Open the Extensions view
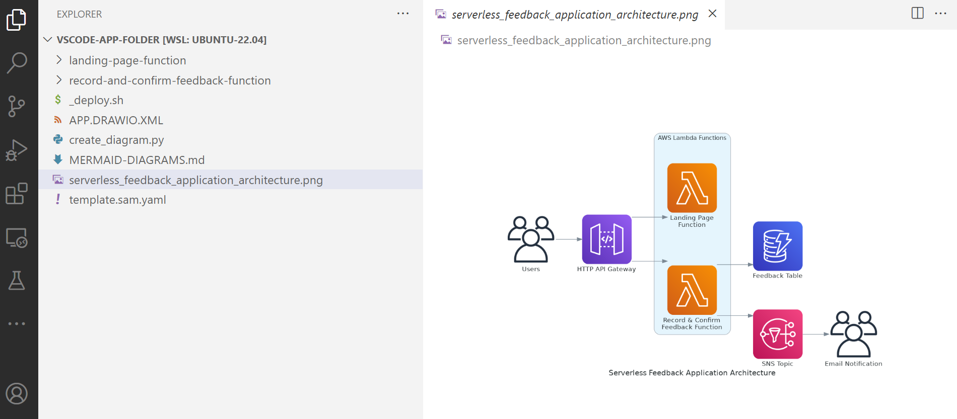The height and width of the screenshot is (419, 957). (17, 194)
